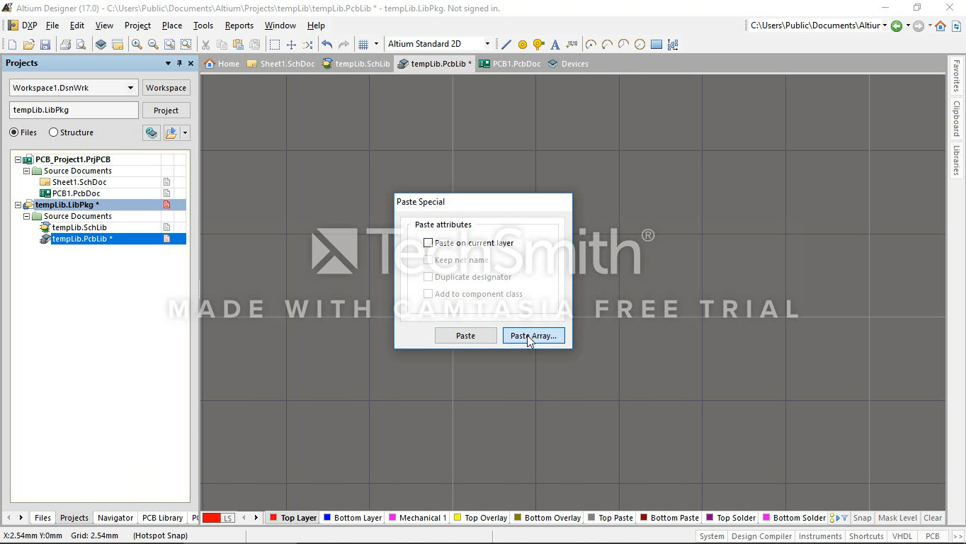Viewport: 966px width, 544px height.
Task: Expand the Altium Standard 2D view dropdown
Action: pos(487,44)
